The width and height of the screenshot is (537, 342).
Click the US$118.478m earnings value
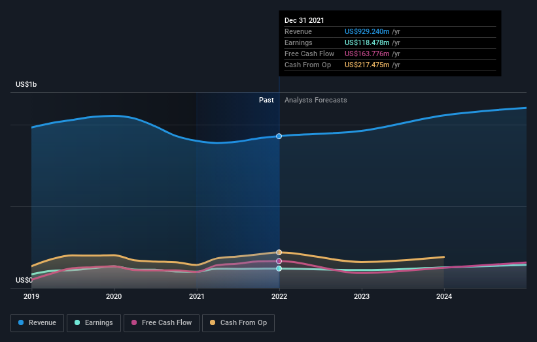click(367, 42)
